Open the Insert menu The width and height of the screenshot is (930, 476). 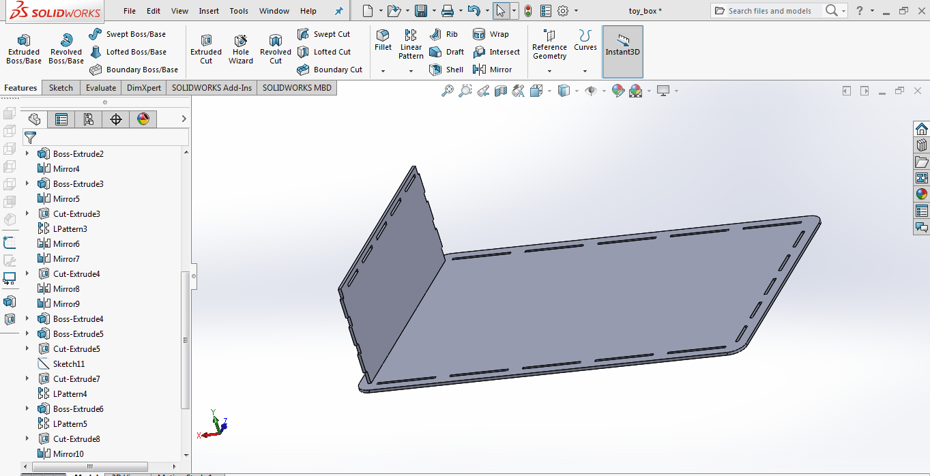pyautogui.click(x=209, y=11)
